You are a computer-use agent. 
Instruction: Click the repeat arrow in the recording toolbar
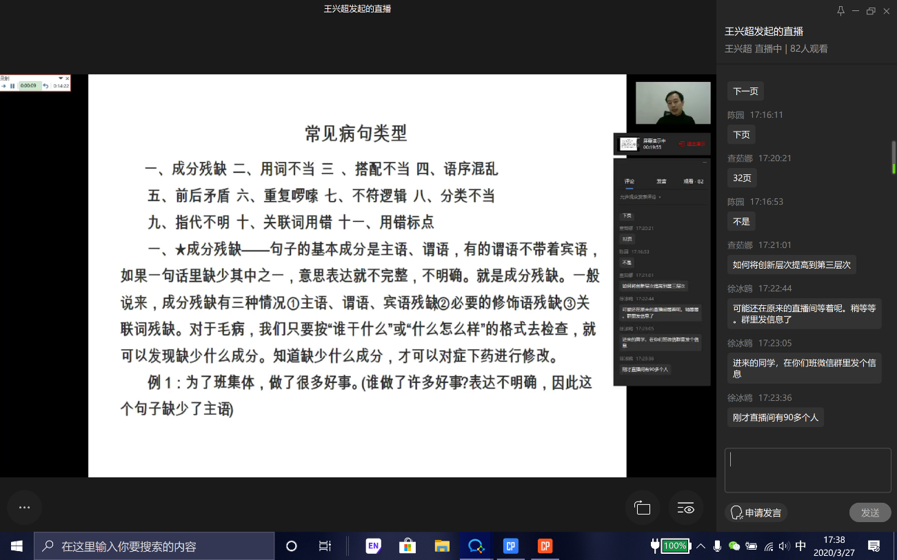point(46,86)
